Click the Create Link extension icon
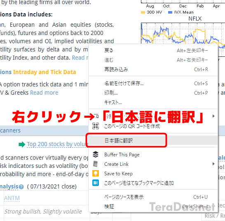Screen dimensions: 225x221 96,164
